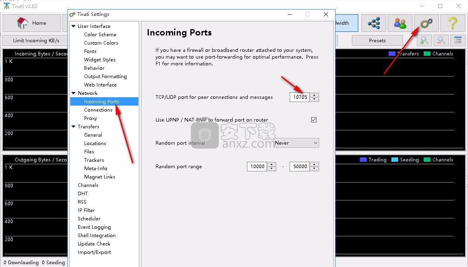Select Color Scheme settings page
The width and height of the screenshot is (468, 267).
(x=100, y=35)
